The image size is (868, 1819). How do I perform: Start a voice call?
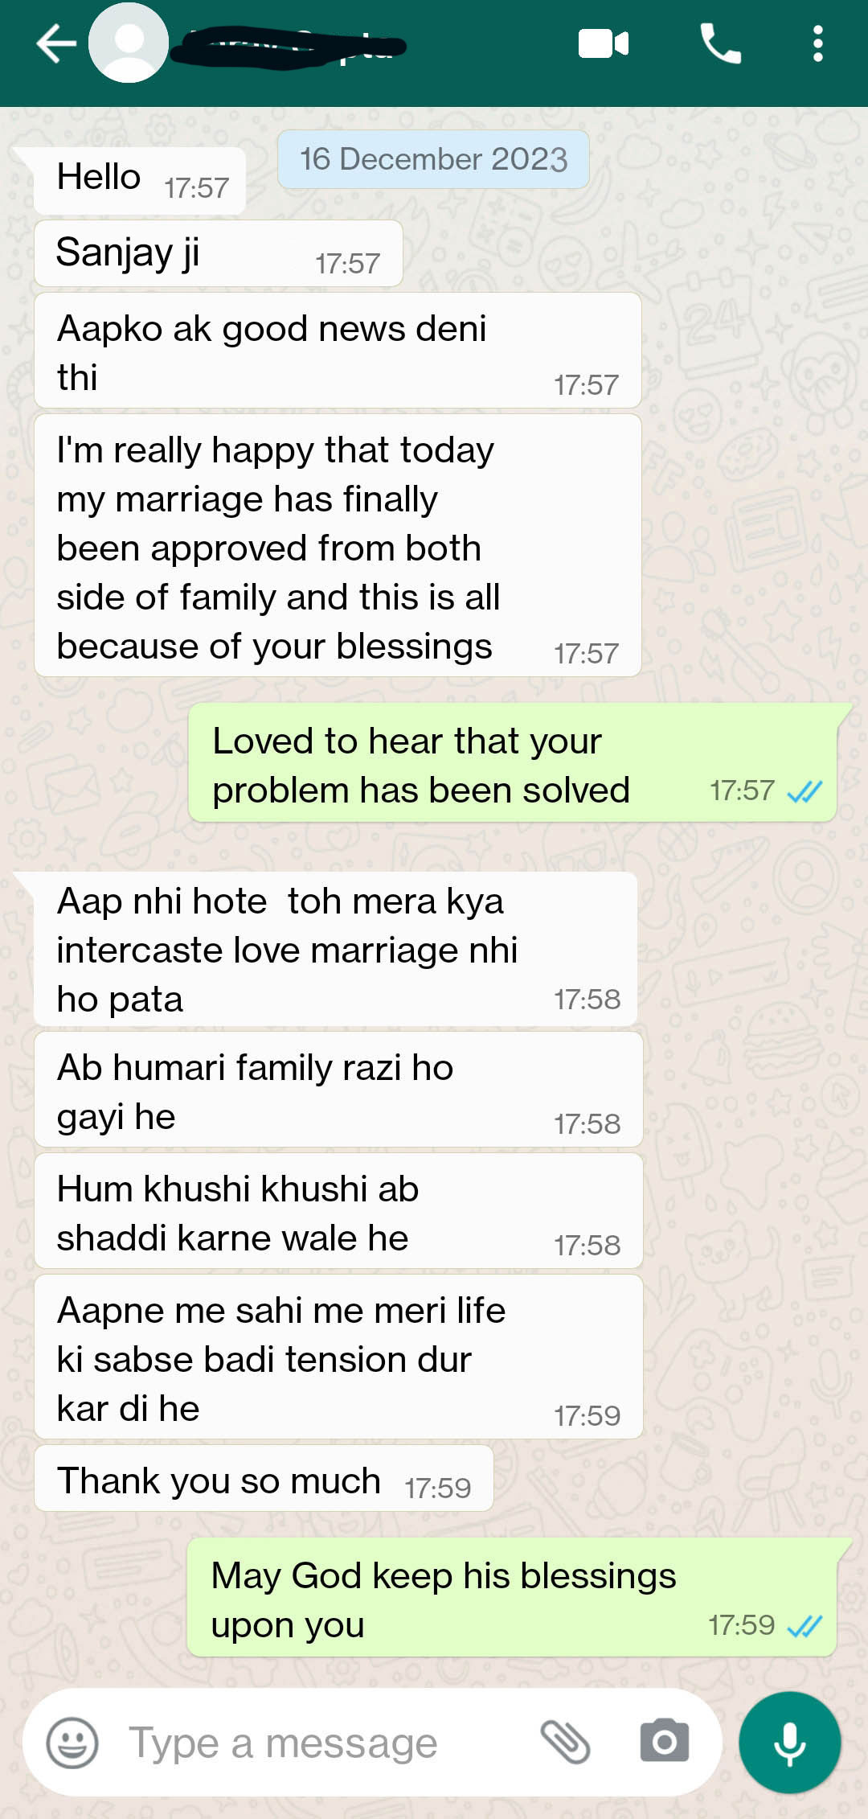tap(720, 43)
